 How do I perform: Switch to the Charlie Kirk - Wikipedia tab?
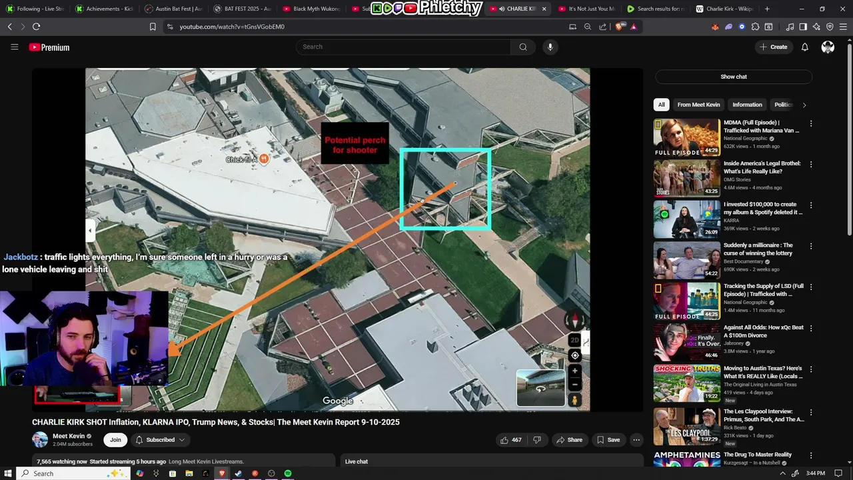pos(724,9)
